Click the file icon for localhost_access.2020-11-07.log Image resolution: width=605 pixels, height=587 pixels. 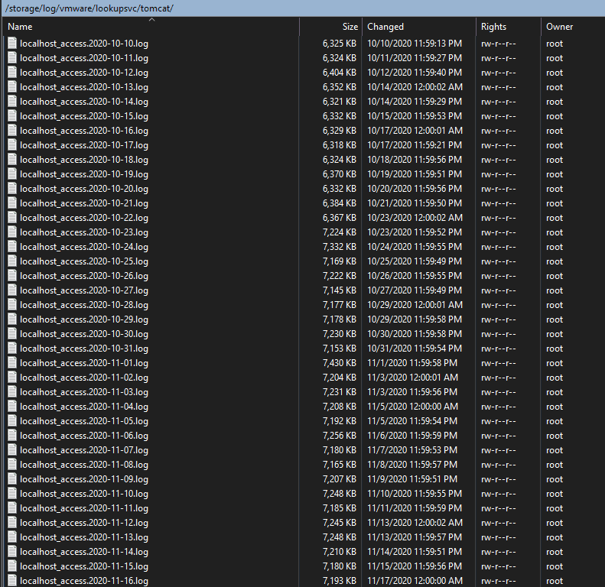12,449
